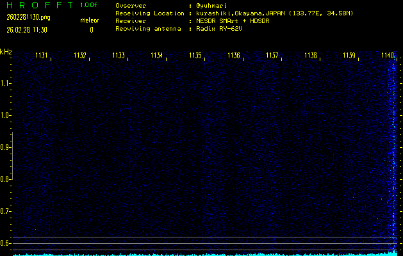Image resolution: width=403 pixels, height=256 pixels.
Task: Click the 0.8 frequency axis label
Action: point(6,179)
